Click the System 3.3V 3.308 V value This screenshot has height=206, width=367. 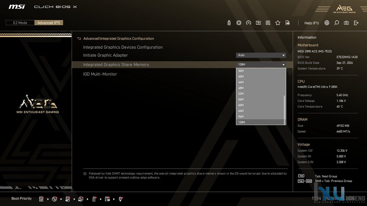coord(341,162)
